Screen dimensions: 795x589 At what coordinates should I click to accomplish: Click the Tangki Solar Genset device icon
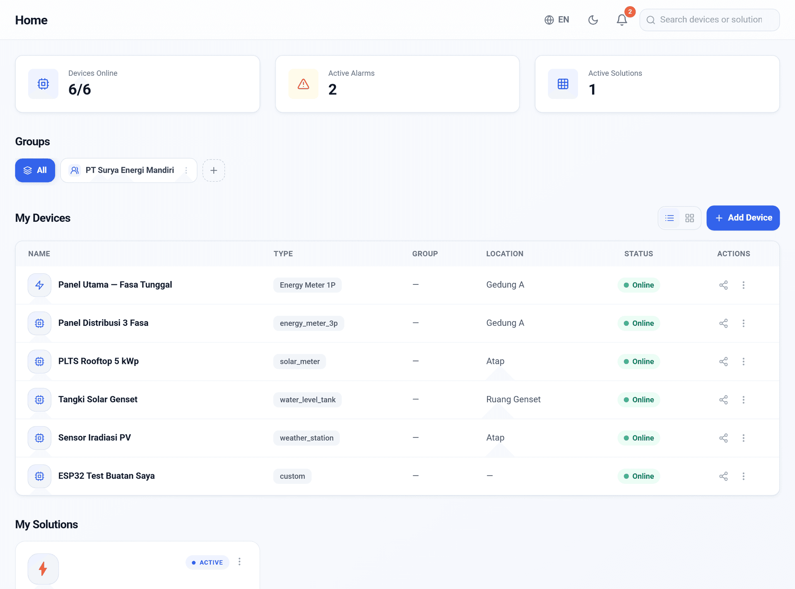(39, 399)
